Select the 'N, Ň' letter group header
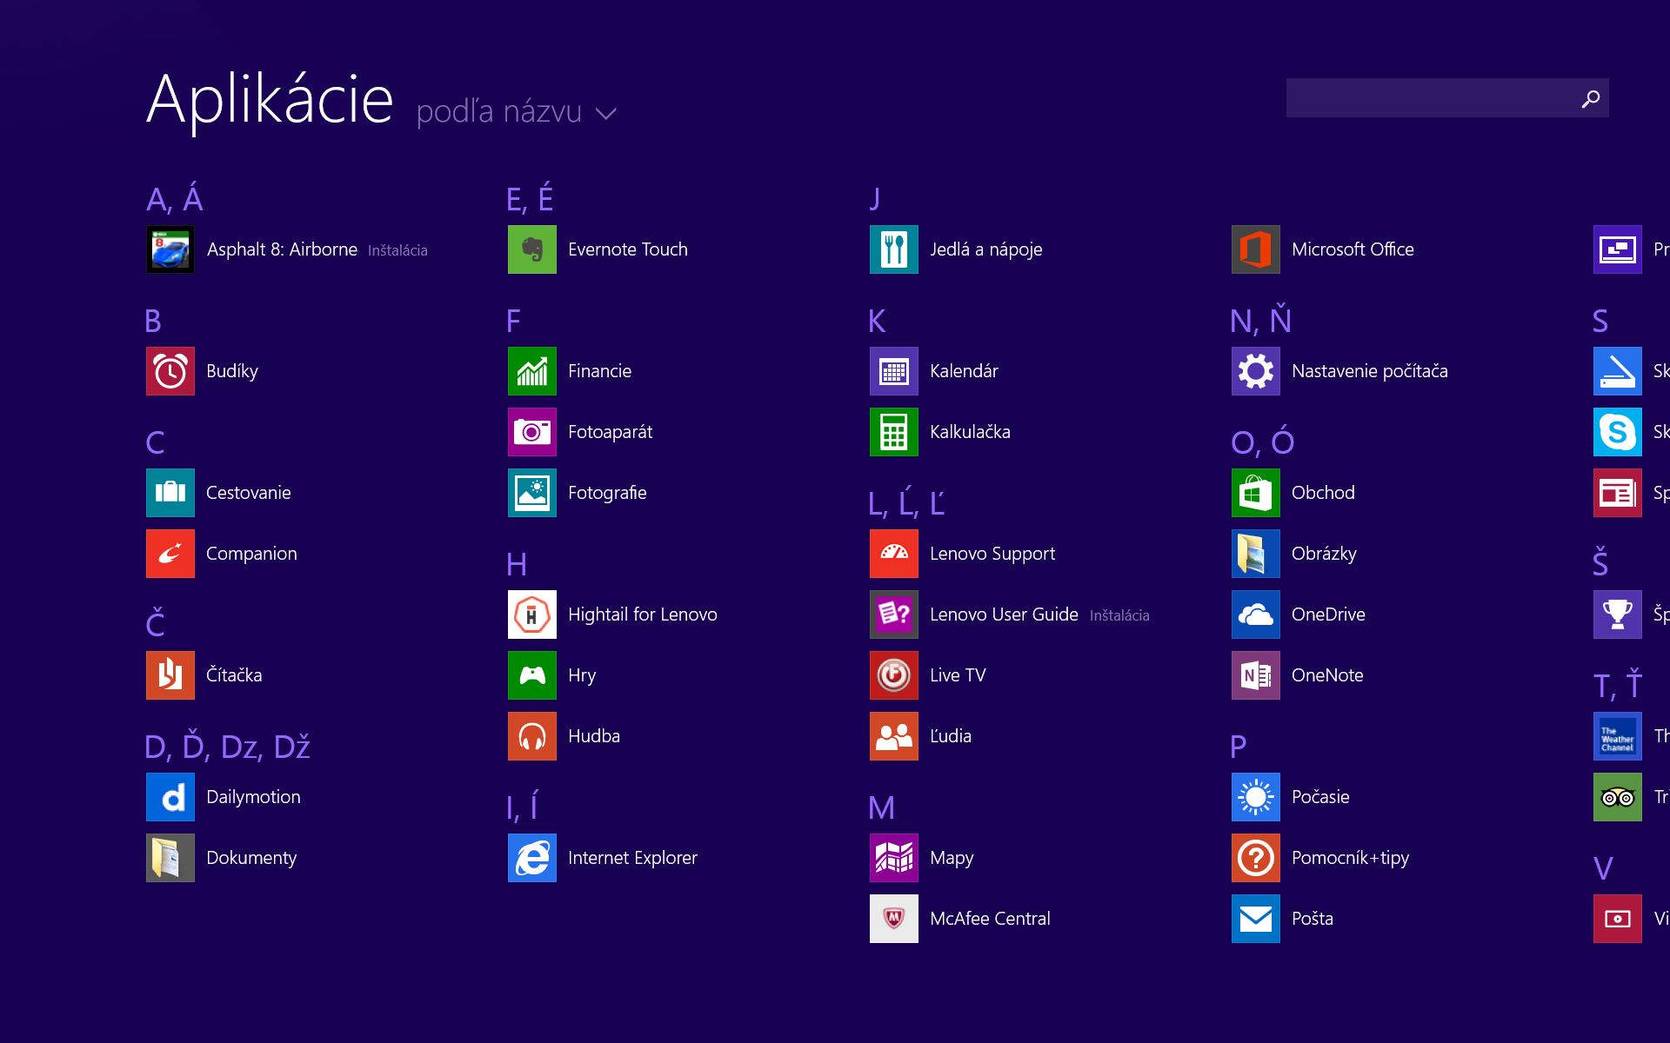1670x1043 pixels. pyautogui.click(x=1260, y=320)
